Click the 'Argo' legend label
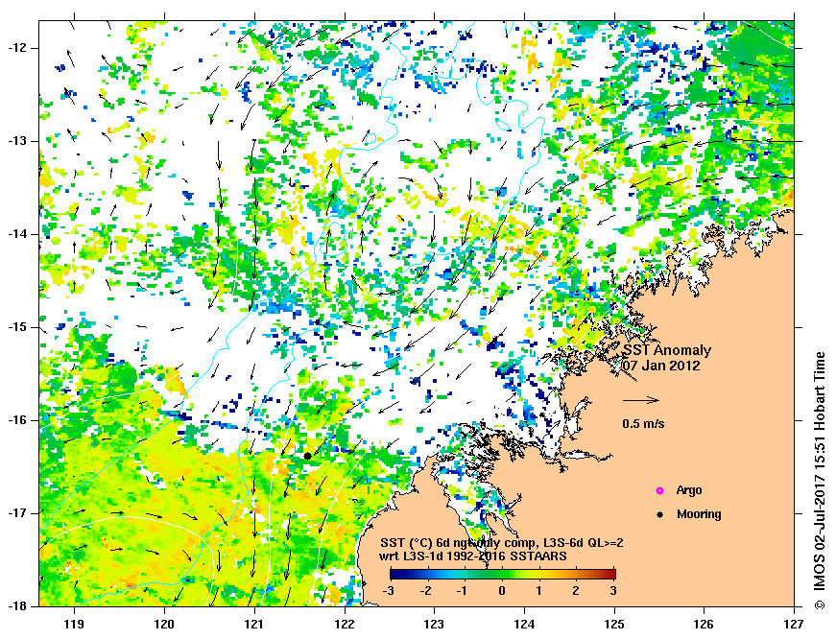836x639 pixels. 689,490
